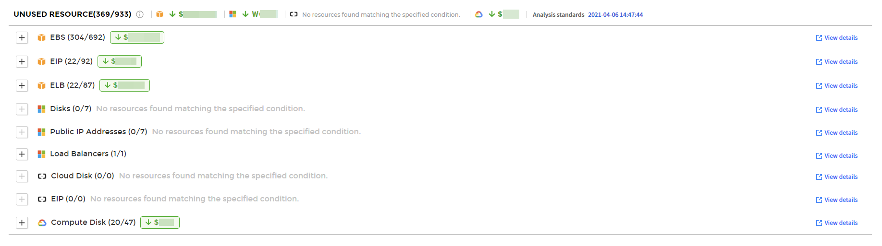
Task: Expand the Compute Disk (20/47) row
Action: point(22,223)
